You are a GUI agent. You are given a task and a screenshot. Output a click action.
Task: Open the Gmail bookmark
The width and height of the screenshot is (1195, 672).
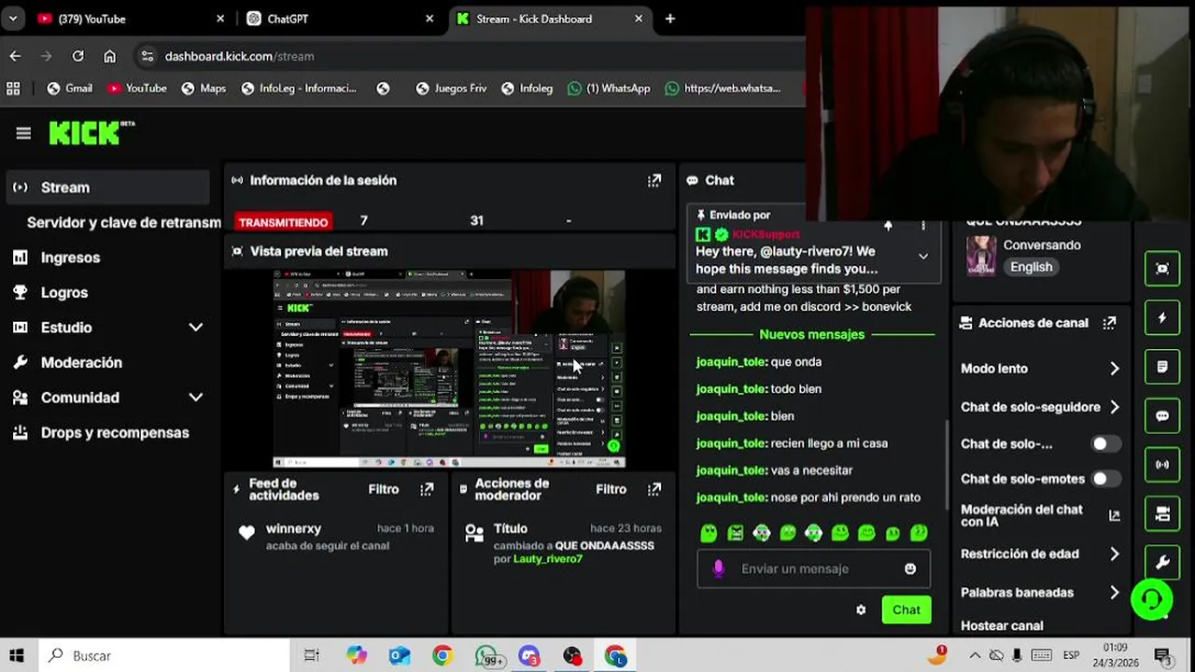point(69,89)
